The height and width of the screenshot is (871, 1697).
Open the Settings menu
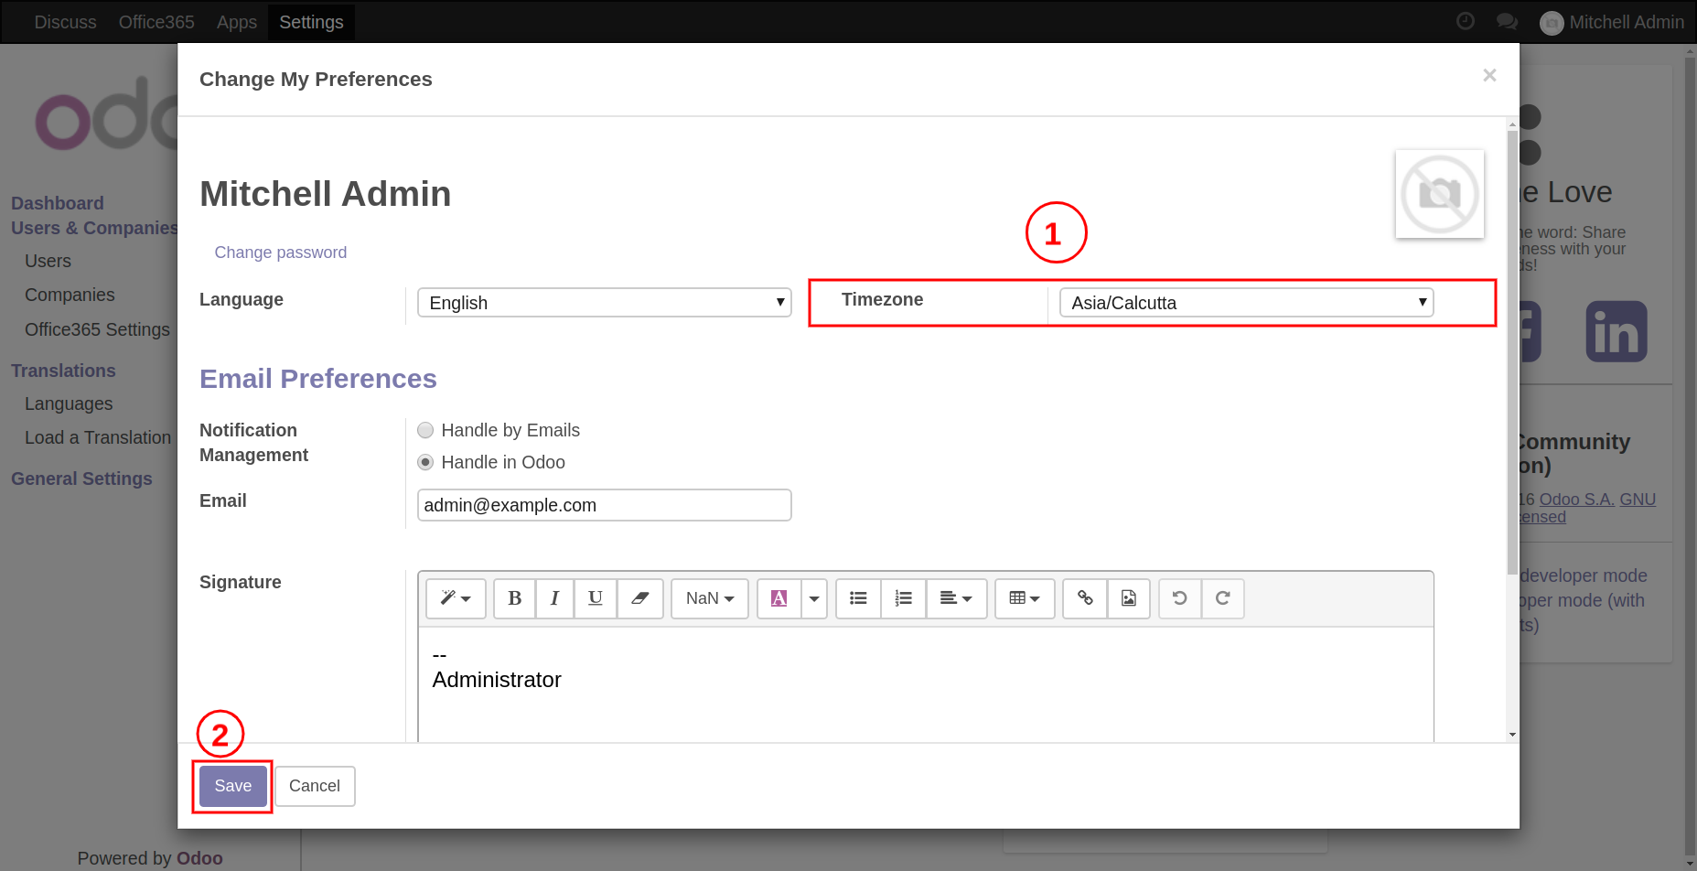click(x=311, y=22)
